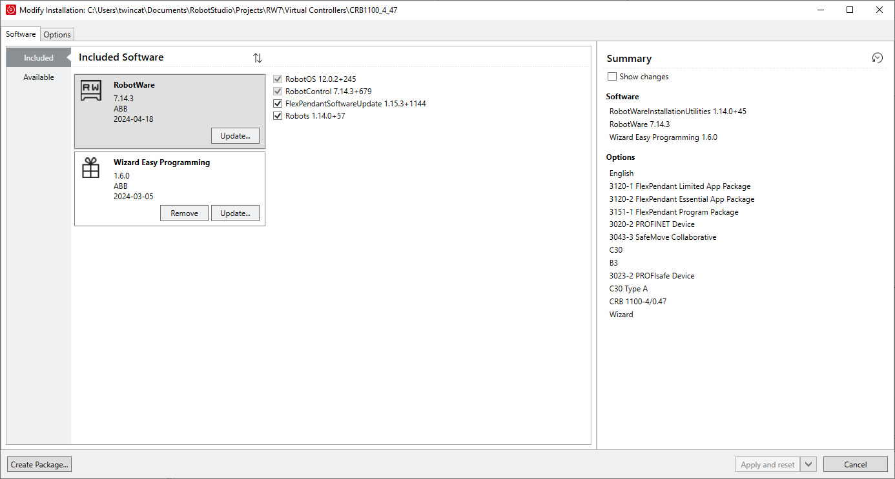Image resolution: width=895 pixels, height=479 pixels.
Task: Select the RobotWare 7.14.3 card
Action: click(x=170, y=112)
